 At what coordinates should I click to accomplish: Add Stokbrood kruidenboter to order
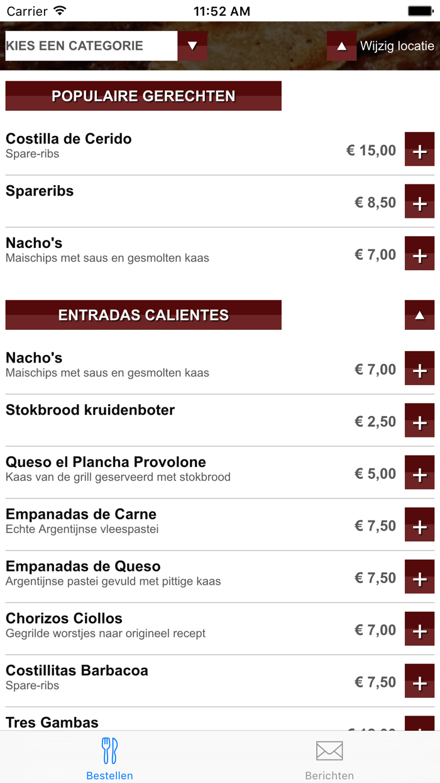pos(419,421)
